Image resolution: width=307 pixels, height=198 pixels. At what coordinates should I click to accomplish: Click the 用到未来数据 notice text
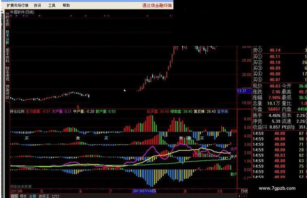[x=21, y=187]
